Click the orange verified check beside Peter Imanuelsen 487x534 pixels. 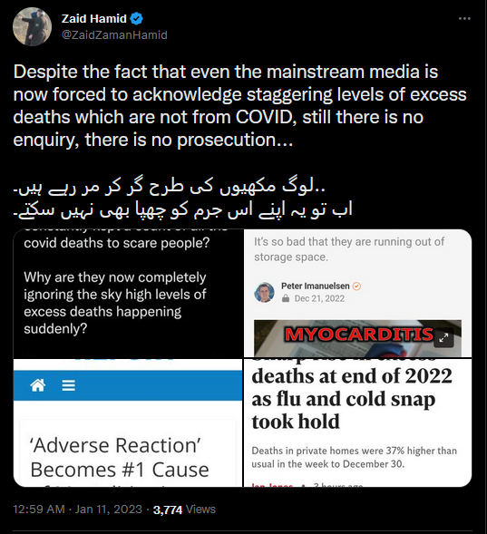pyautogui.click(x=356, y=286)
